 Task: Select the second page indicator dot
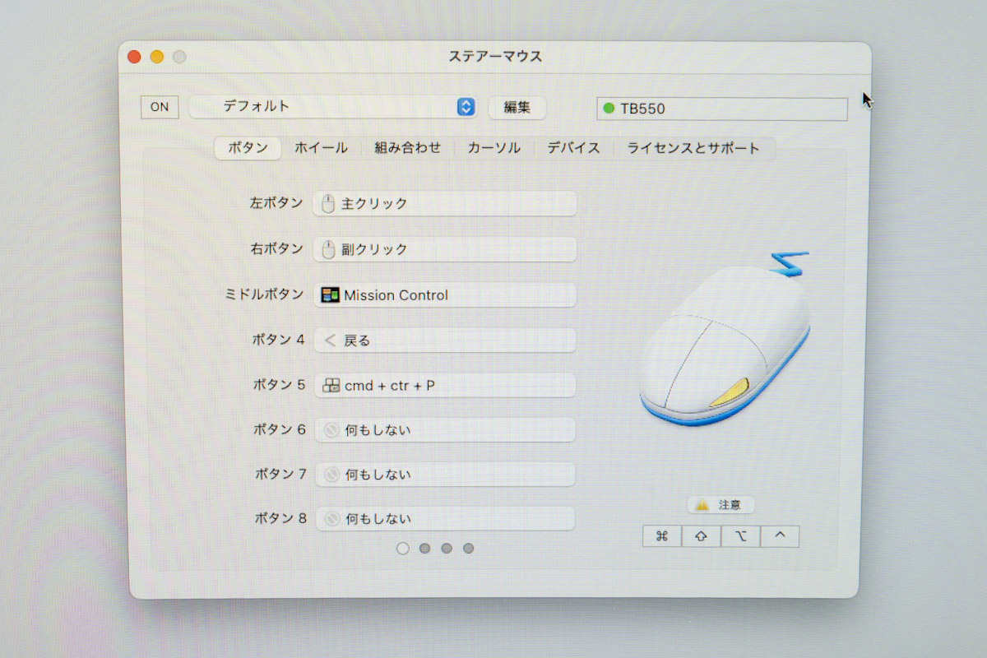pos(424,548)
